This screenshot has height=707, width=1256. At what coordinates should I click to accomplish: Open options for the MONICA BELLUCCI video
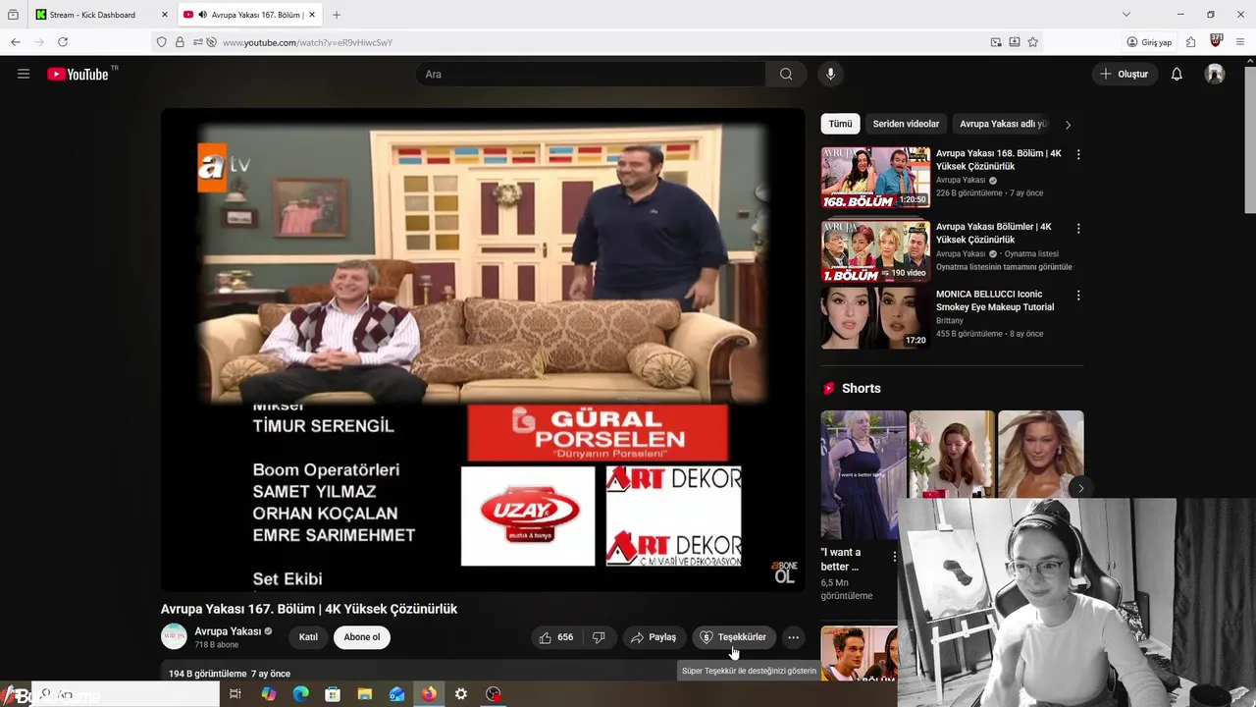(1078, 296)
